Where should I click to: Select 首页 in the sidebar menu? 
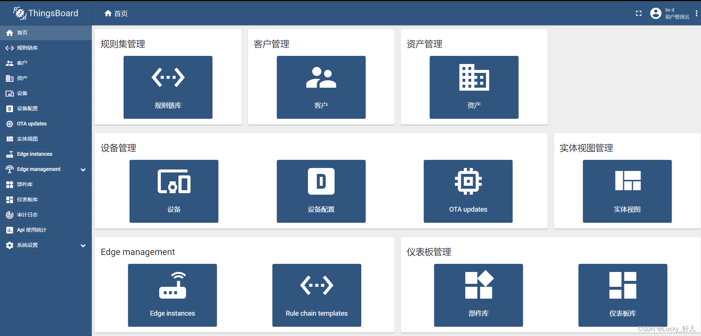[x=46, y=33]
